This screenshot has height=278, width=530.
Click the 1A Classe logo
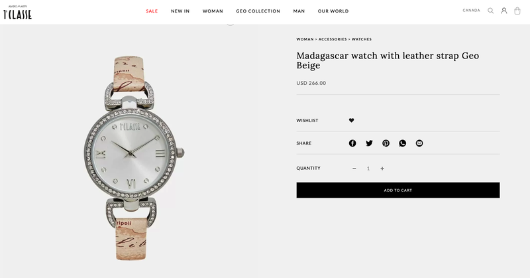point(18,13)
